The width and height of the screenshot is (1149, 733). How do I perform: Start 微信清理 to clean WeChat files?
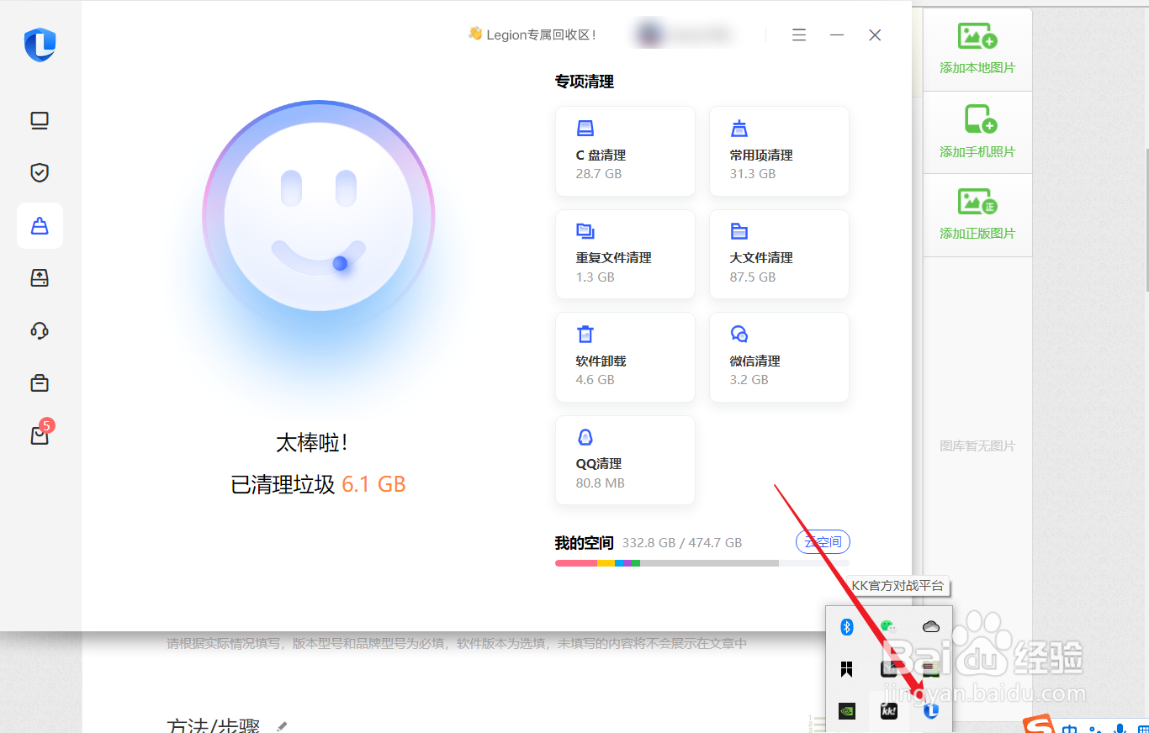[x=779, y=356]
